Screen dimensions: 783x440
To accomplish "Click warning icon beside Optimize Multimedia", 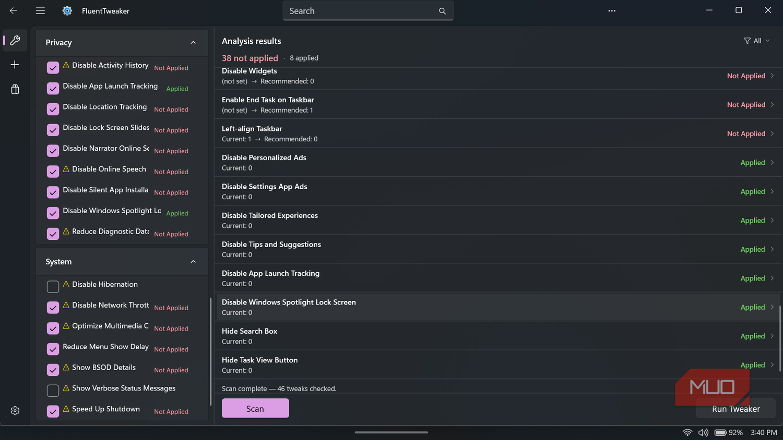I will (66, 326).
